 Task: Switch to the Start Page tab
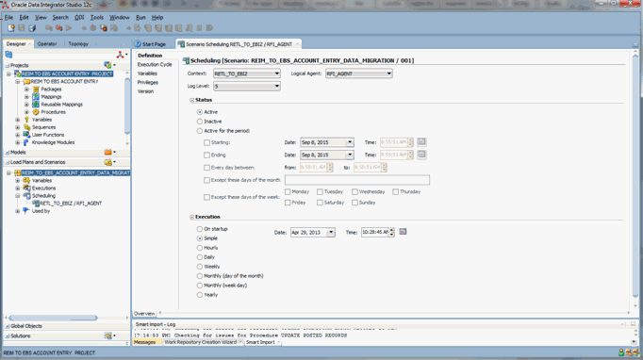pyautogui.click(x=154, y=44)
